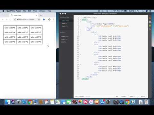This screenshot has width=154, height=115.
Task: Open Calendar from the Dock
Action: point(47,102)
